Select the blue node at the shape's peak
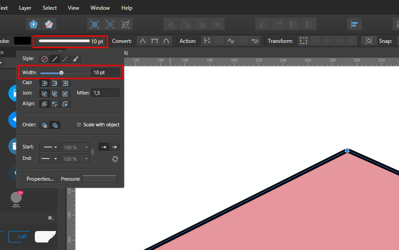The height and width of the screenshot is (250, 399). pyautogui.click(x=347, y=151)
